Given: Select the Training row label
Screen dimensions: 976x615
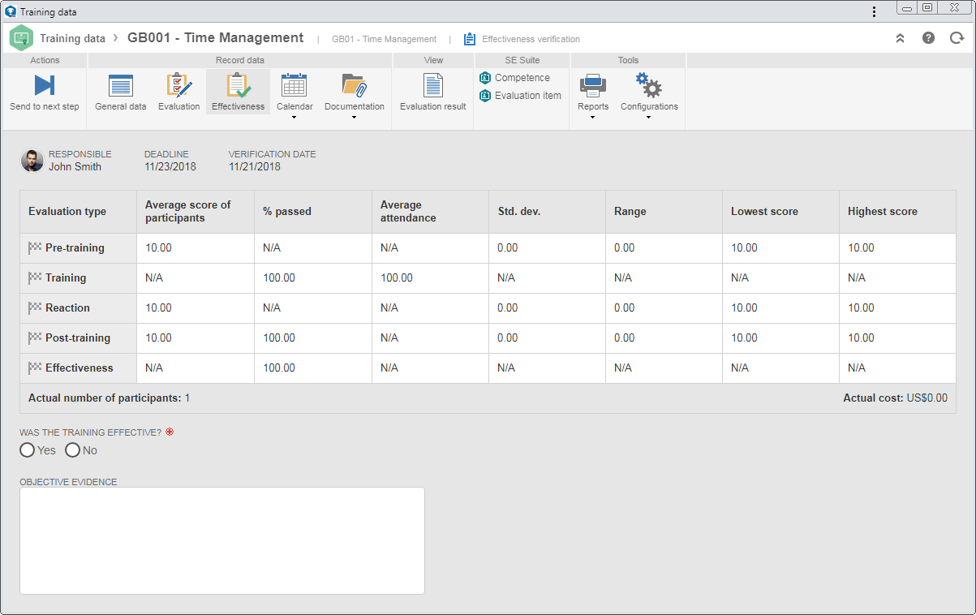Looking at the screenshot, I should click(x=66, y=277).
